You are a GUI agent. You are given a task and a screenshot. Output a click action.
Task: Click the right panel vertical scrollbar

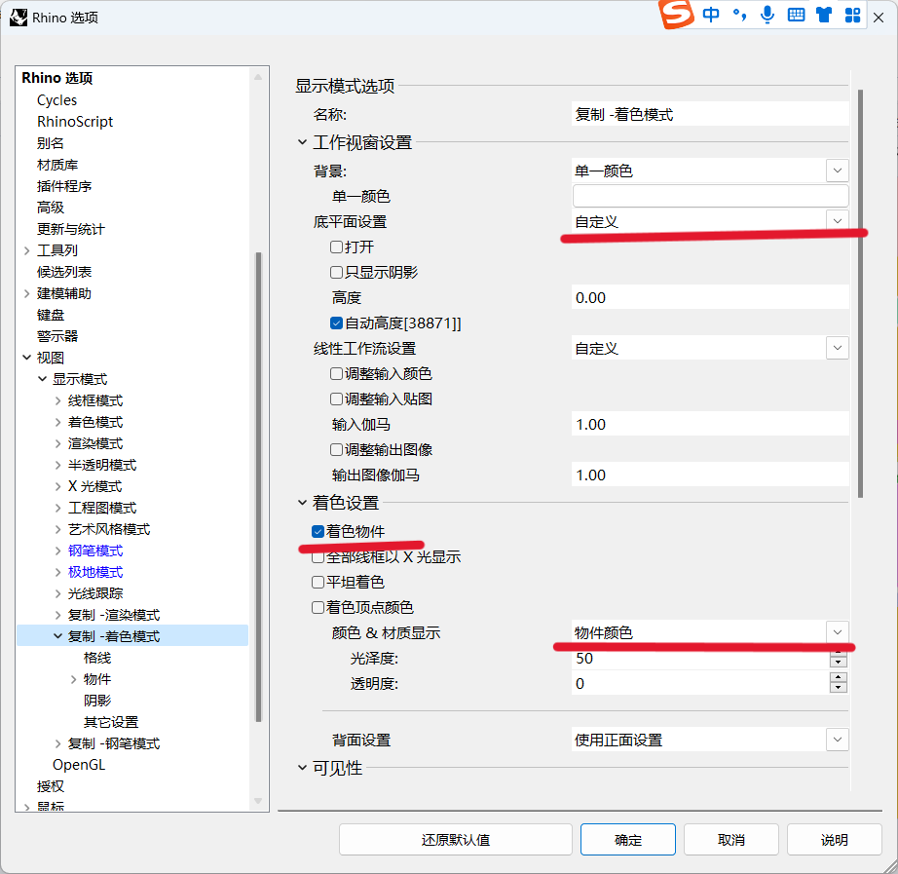tap(860, 293)
